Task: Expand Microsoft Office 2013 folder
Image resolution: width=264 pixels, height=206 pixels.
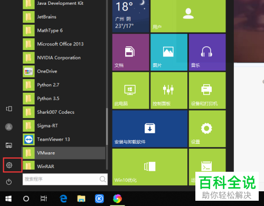Action: pos(64,44)
